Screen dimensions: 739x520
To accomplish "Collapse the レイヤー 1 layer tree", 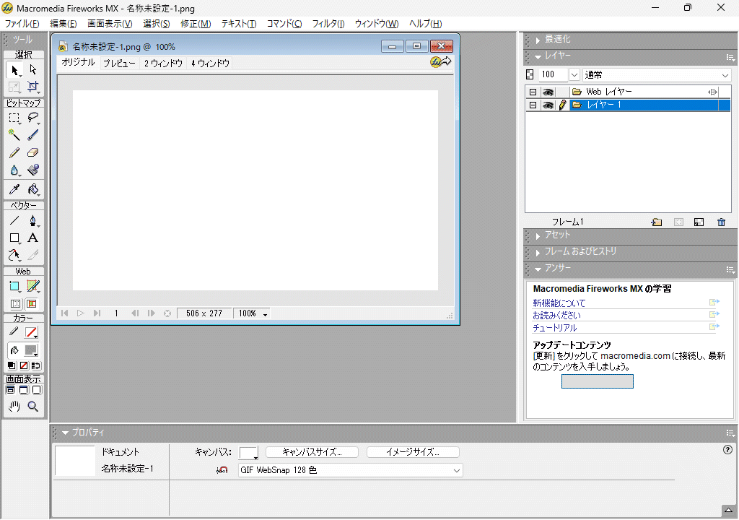I will point(533,105).
